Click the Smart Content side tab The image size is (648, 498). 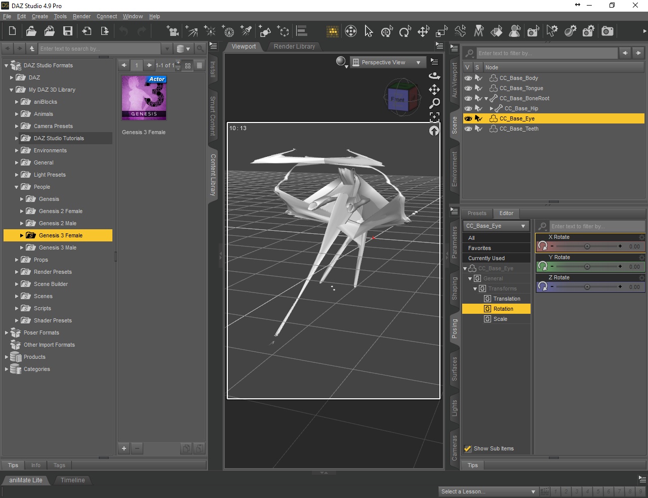(213, 116)
